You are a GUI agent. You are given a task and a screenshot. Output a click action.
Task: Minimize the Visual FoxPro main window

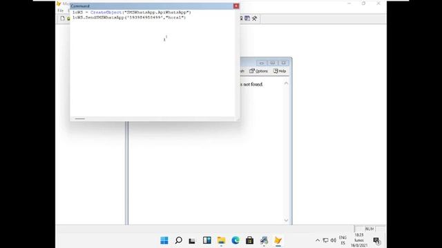pos(349,3)
